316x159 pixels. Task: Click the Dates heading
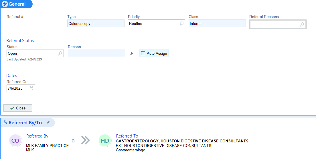(12, 76)
